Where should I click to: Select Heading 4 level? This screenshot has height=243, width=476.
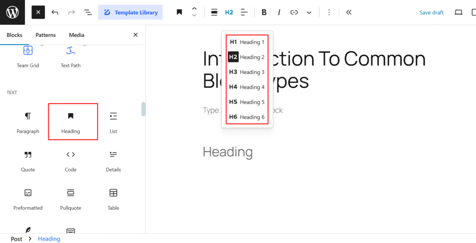(x=247, y=87)
